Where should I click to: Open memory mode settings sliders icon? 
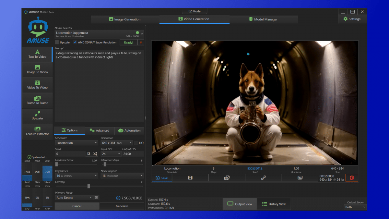click(x=96, y=198)
